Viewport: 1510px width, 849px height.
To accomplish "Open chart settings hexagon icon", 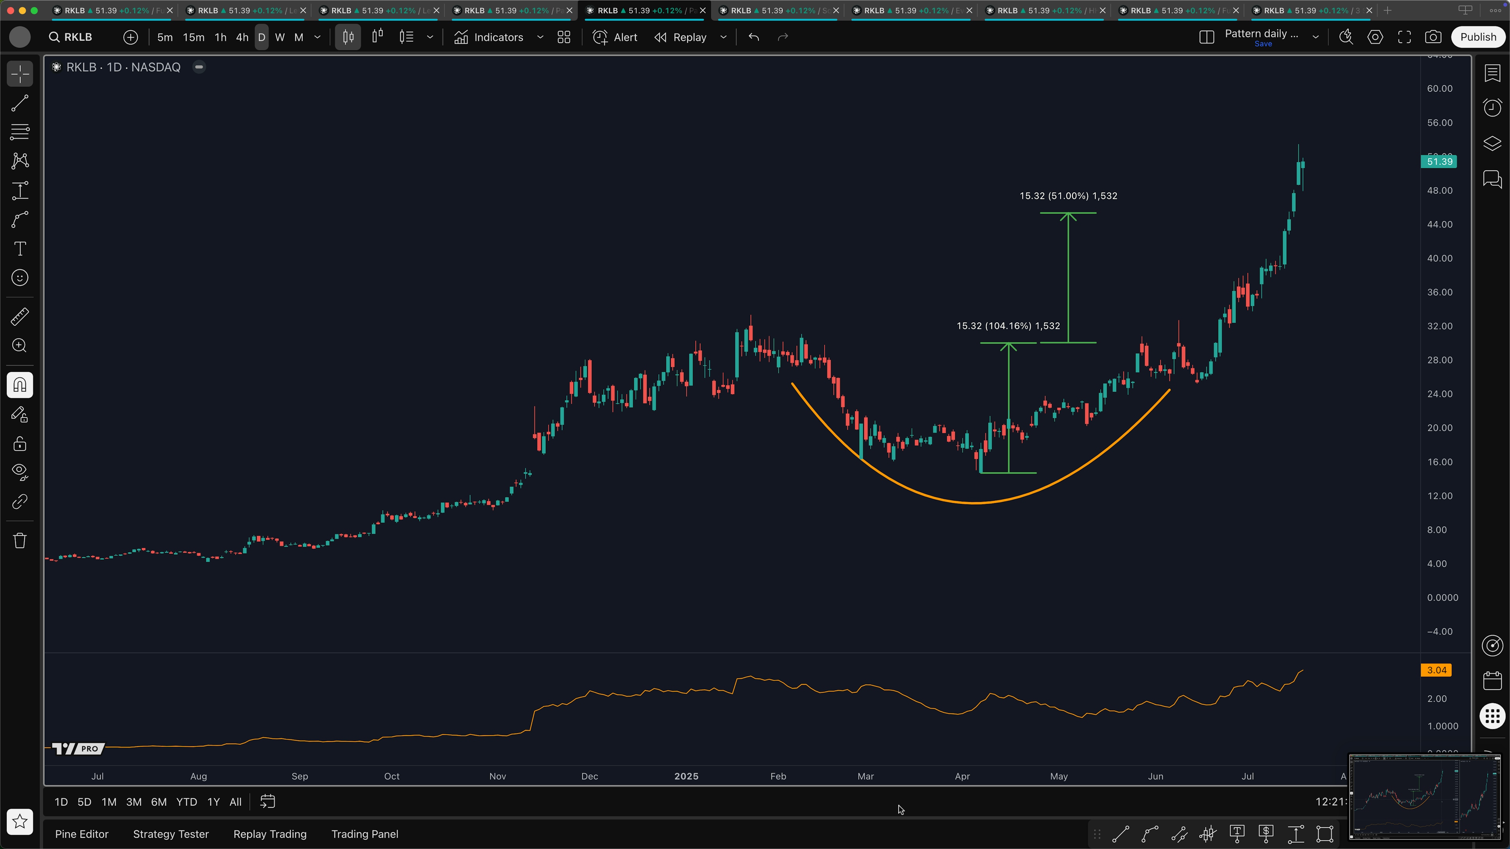I will pyautogui.click(x=1375, y=37).
